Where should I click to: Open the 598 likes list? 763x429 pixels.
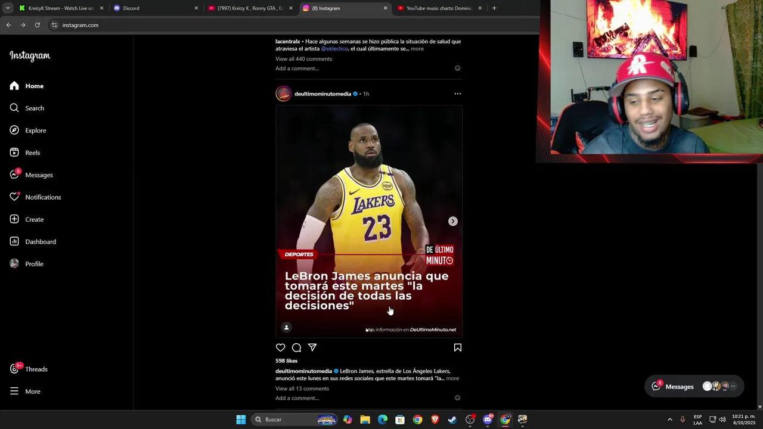(286, 361)
